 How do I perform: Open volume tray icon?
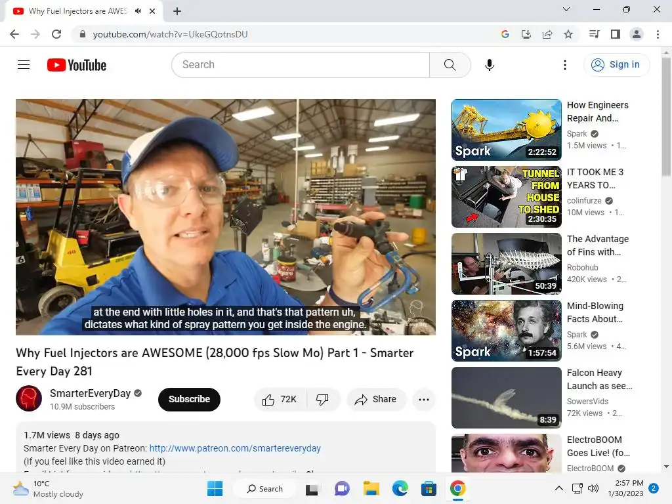(593, 488)
